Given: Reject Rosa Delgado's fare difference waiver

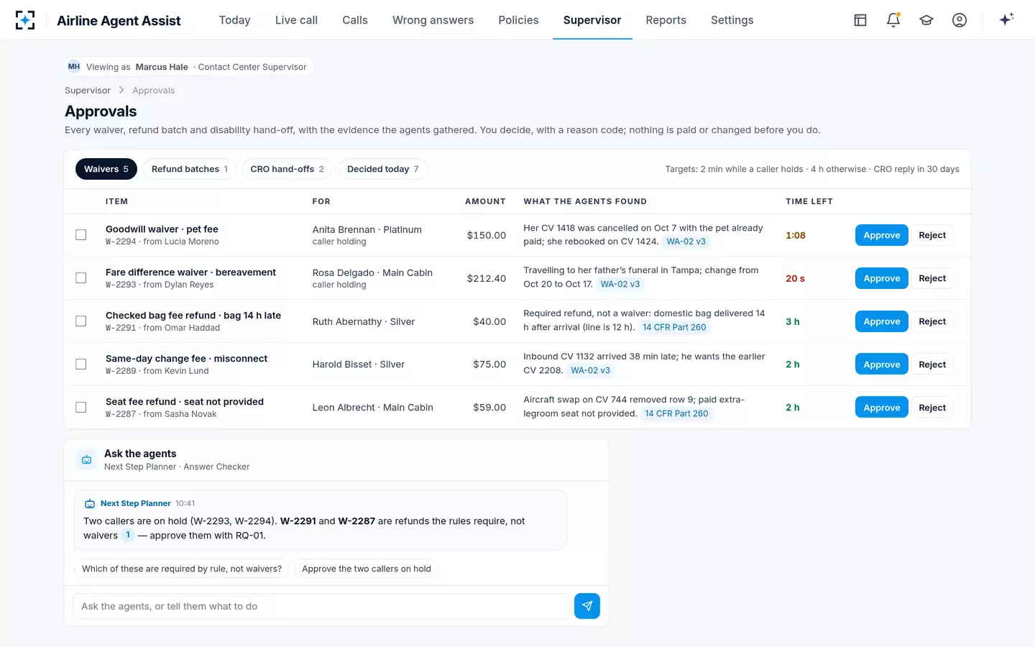Looking at the screenshot, I should 932,278.
